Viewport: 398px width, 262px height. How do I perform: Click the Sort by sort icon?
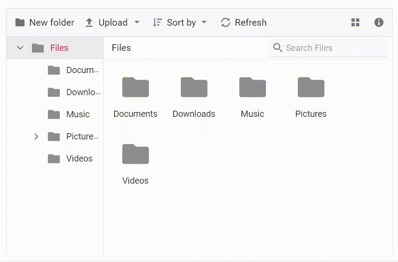tap(157, 23)
